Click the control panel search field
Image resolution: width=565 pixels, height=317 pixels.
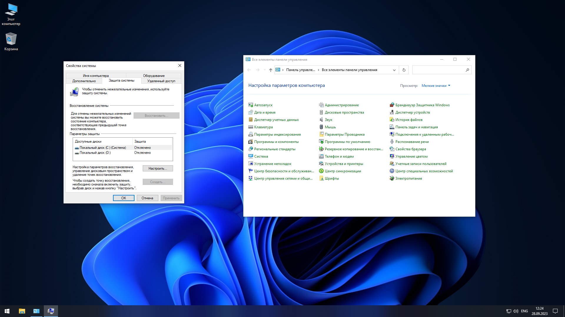point(438,70)
